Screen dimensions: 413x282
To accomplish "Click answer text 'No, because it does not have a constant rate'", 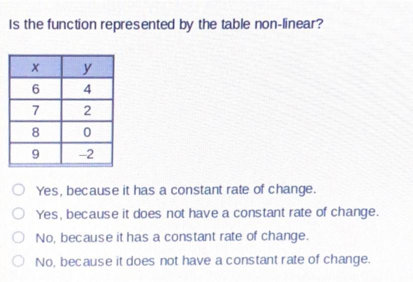I will 203,260.
